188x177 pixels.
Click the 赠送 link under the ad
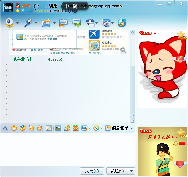point(40,50)
